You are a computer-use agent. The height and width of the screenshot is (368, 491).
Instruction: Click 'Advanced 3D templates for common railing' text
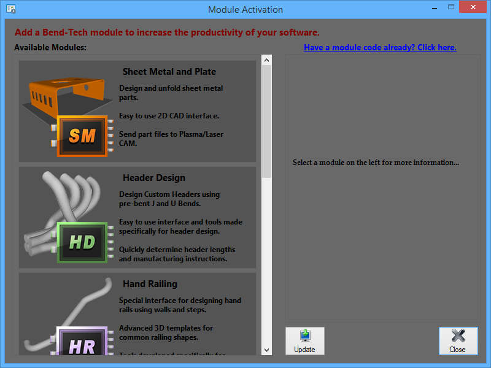pyautogui.click(x=166, y=332)
